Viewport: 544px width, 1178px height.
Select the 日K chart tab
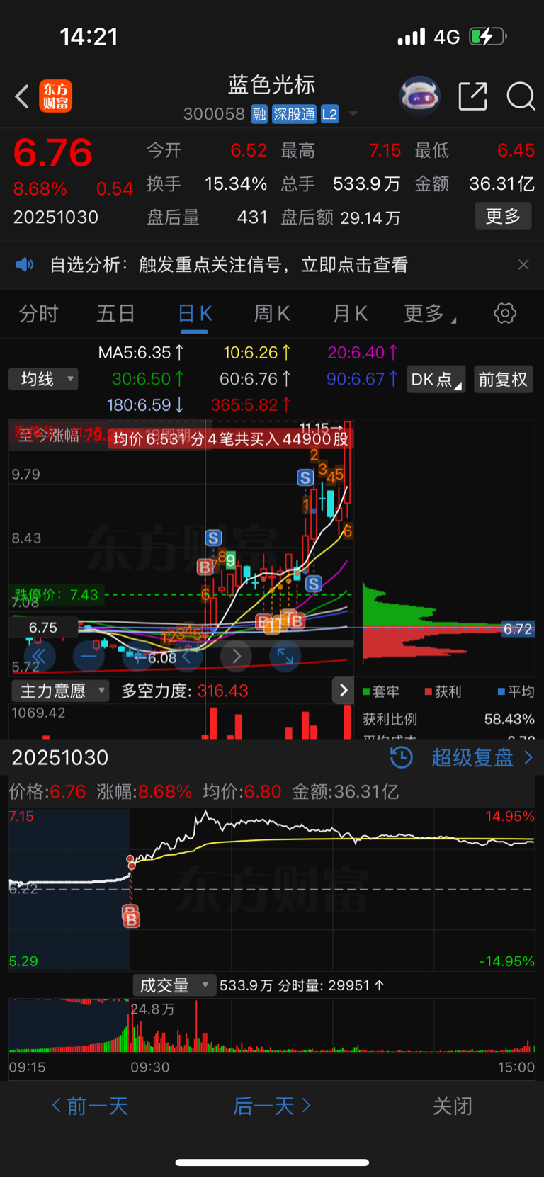195,314
